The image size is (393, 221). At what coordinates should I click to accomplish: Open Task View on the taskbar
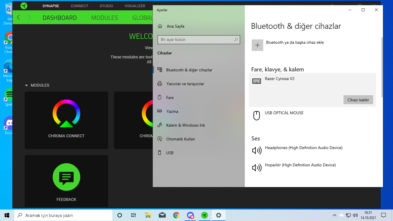pyautogui.click(x=133, y=215)
